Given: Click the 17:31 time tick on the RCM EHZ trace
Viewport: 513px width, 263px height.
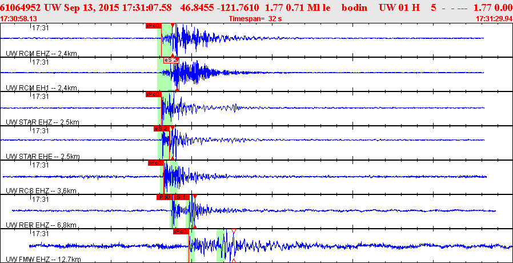Looking at the screenshot, I should pyautogui.click(x=40, y=28).
